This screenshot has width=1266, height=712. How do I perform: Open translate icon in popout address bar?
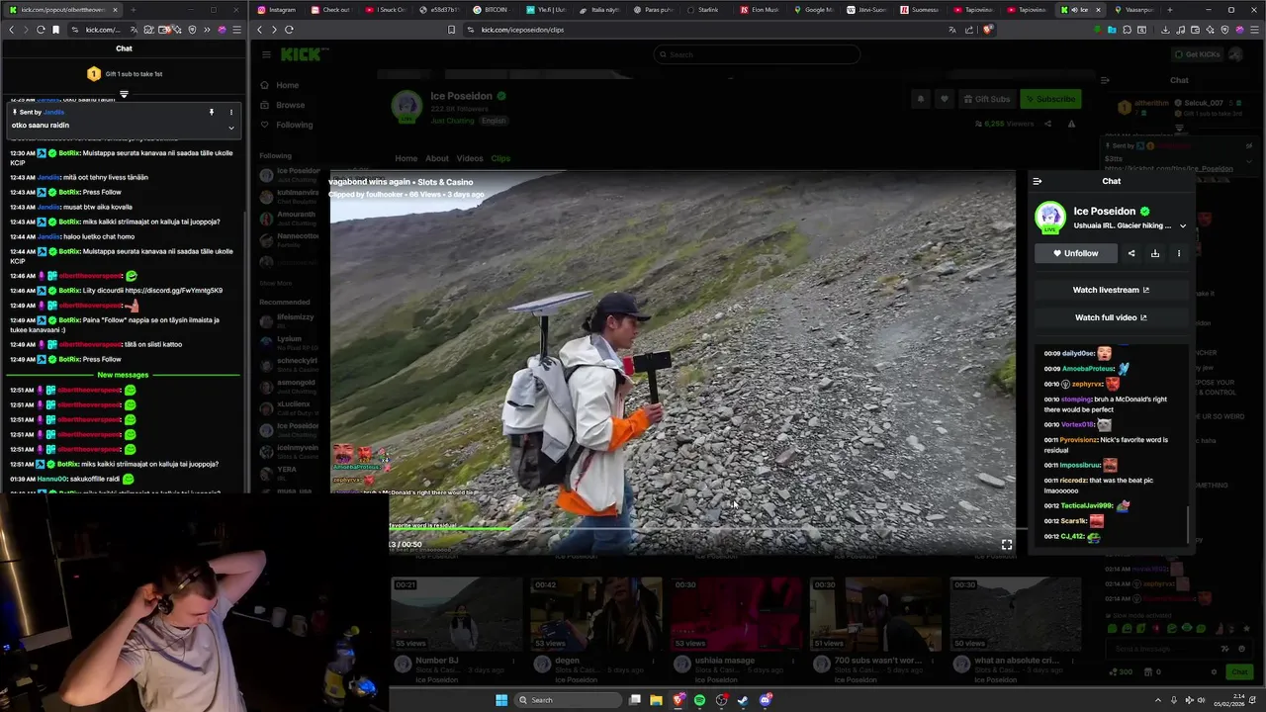coord(134,30)
